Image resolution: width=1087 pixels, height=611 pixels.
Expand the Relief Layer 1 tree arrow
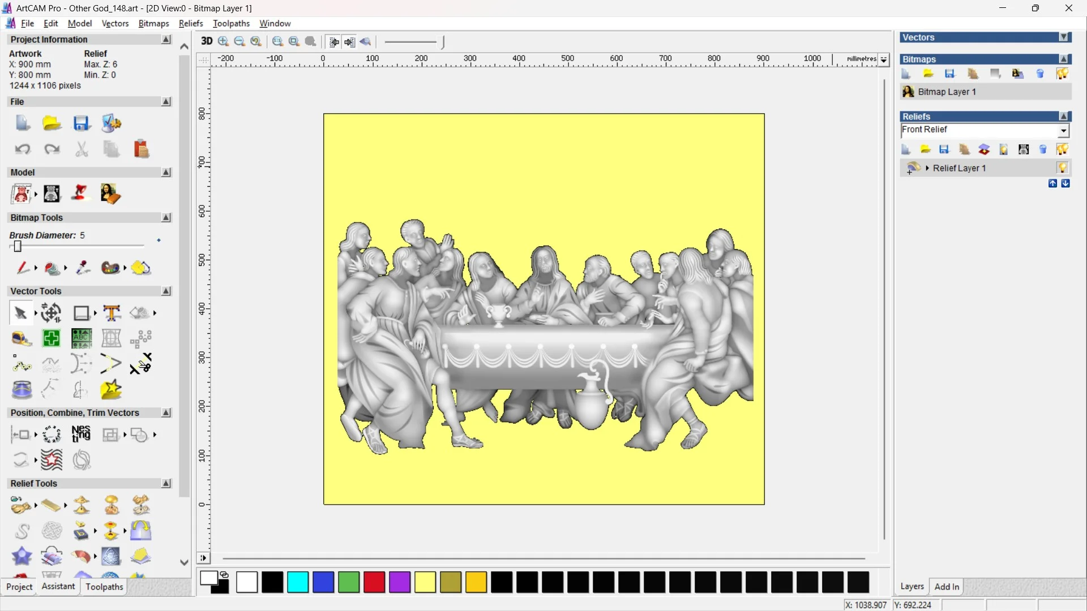click(x=927, y=168)
